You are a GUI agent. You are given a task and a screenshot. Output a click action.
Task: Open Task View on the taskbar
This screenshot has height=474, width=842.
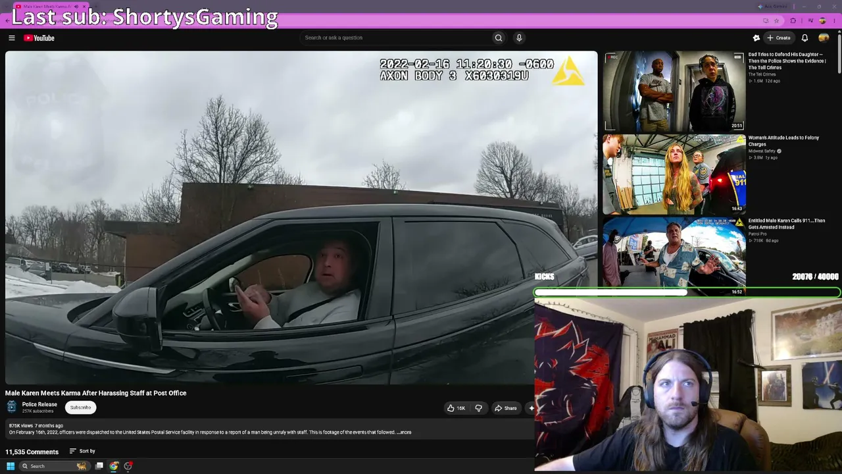[x=99, y=466]
